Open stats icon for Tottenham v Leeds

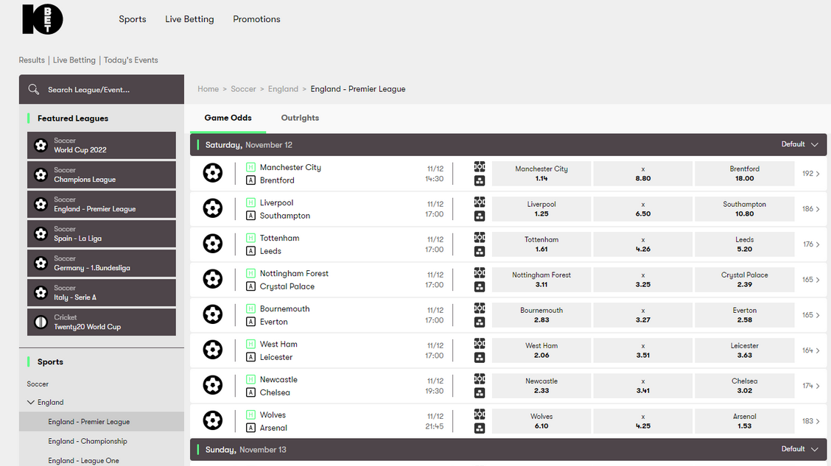pyautogui.click(x=480, y=252)
